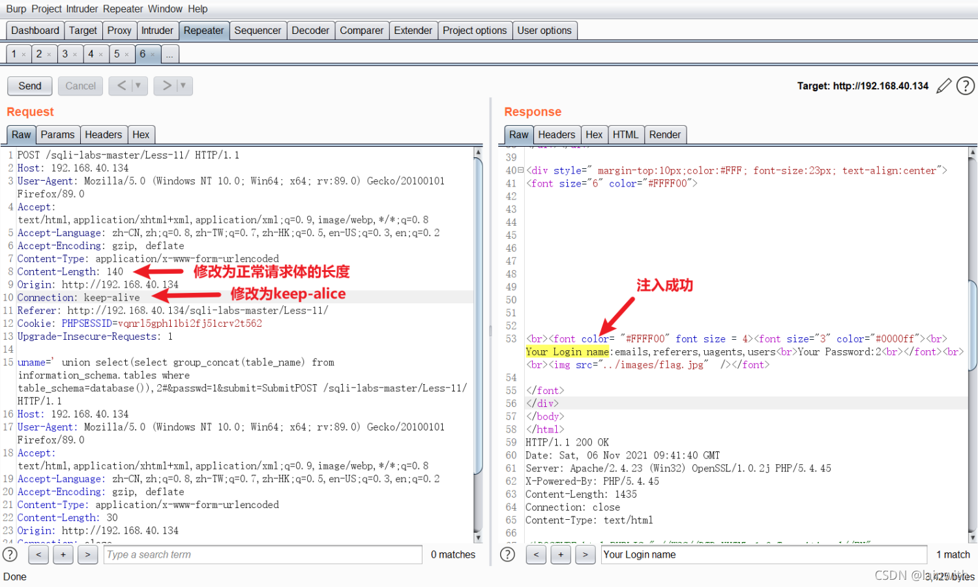Viewport: 978px width, 587px height.
Task: Click request search next match button
Action: pyautogui.click(x=87, y=554)
